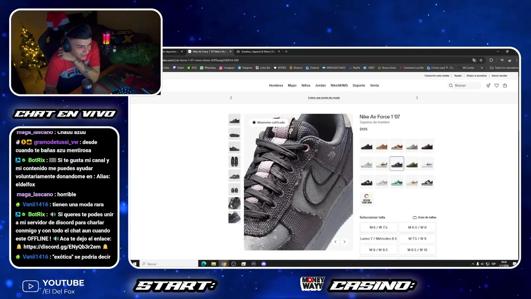Image resolution: width=531 pixels, height=299 pixels.
Task: Click the Chrome icon in the taskbar
Action: point(224,264)
